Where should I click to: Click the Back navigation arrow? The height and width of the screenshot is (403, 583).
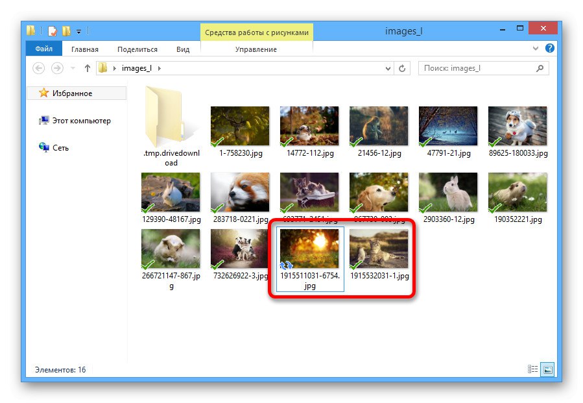click(40, 68)
